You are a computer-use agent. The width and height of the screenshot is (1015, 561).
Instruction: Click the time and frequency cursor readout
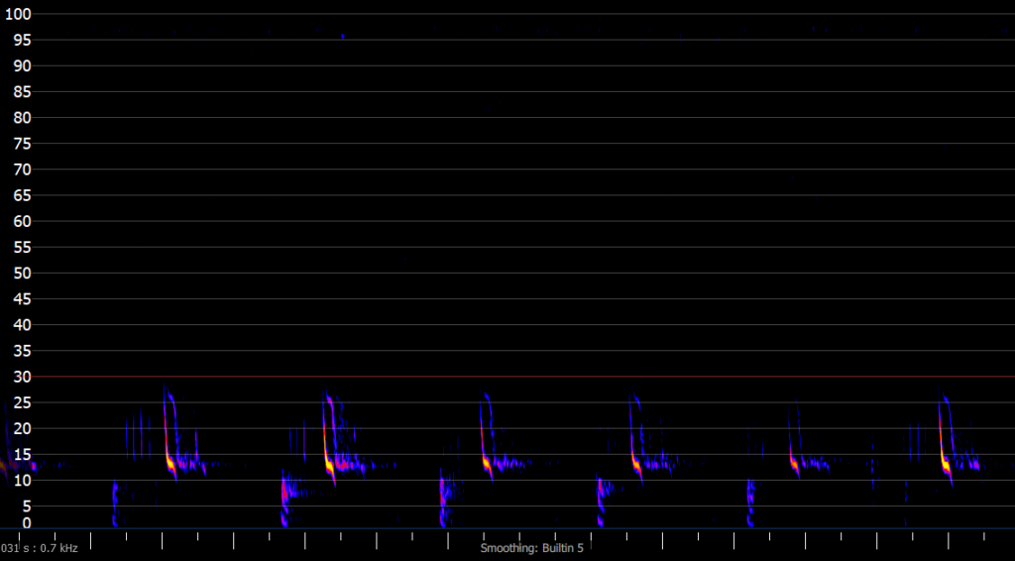point(40,548)
